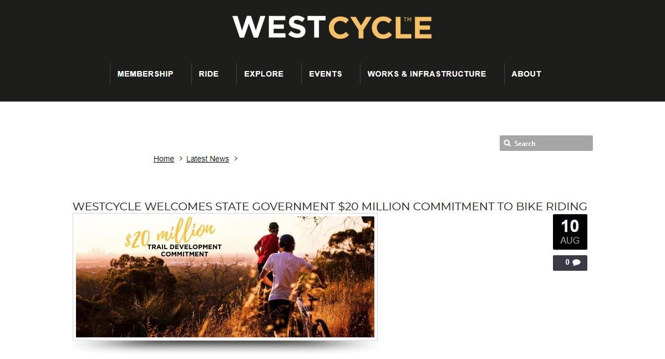Open the About menu
The height and width of the screenshot is (359, 665).
click(526, 74)
